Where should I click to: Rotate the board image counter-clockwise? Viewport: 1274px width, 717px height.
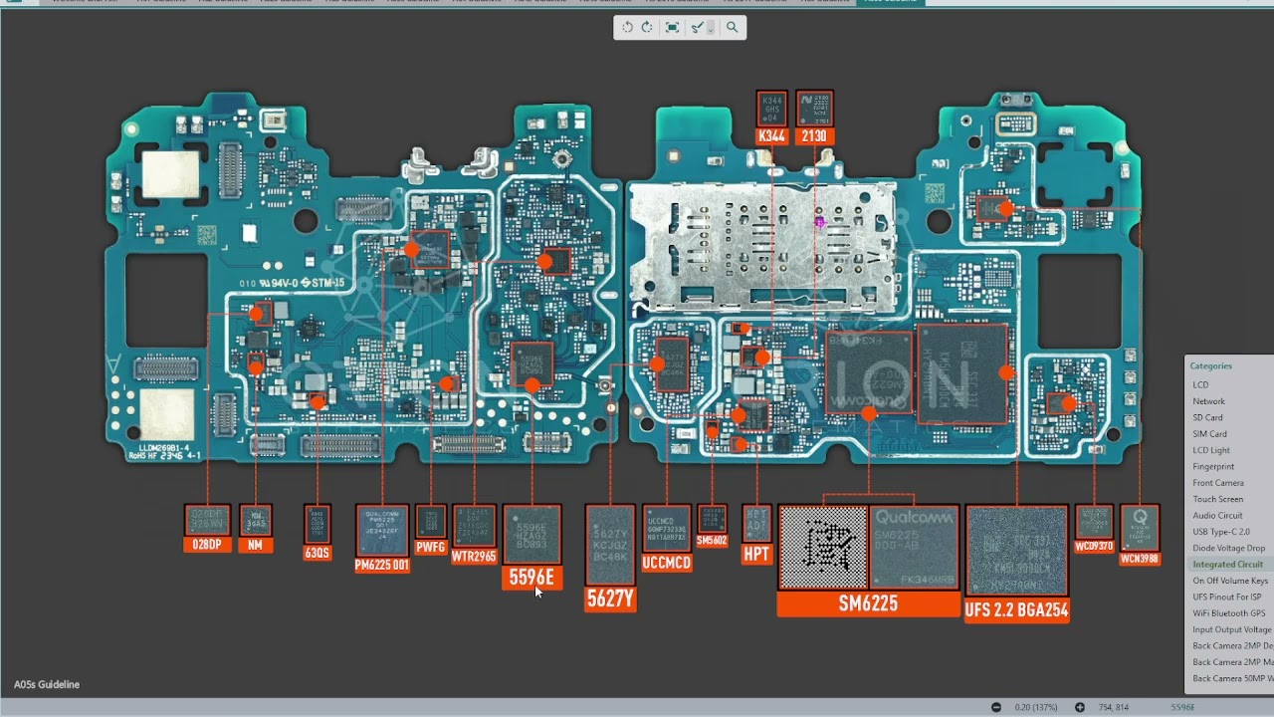click(627, 28)
